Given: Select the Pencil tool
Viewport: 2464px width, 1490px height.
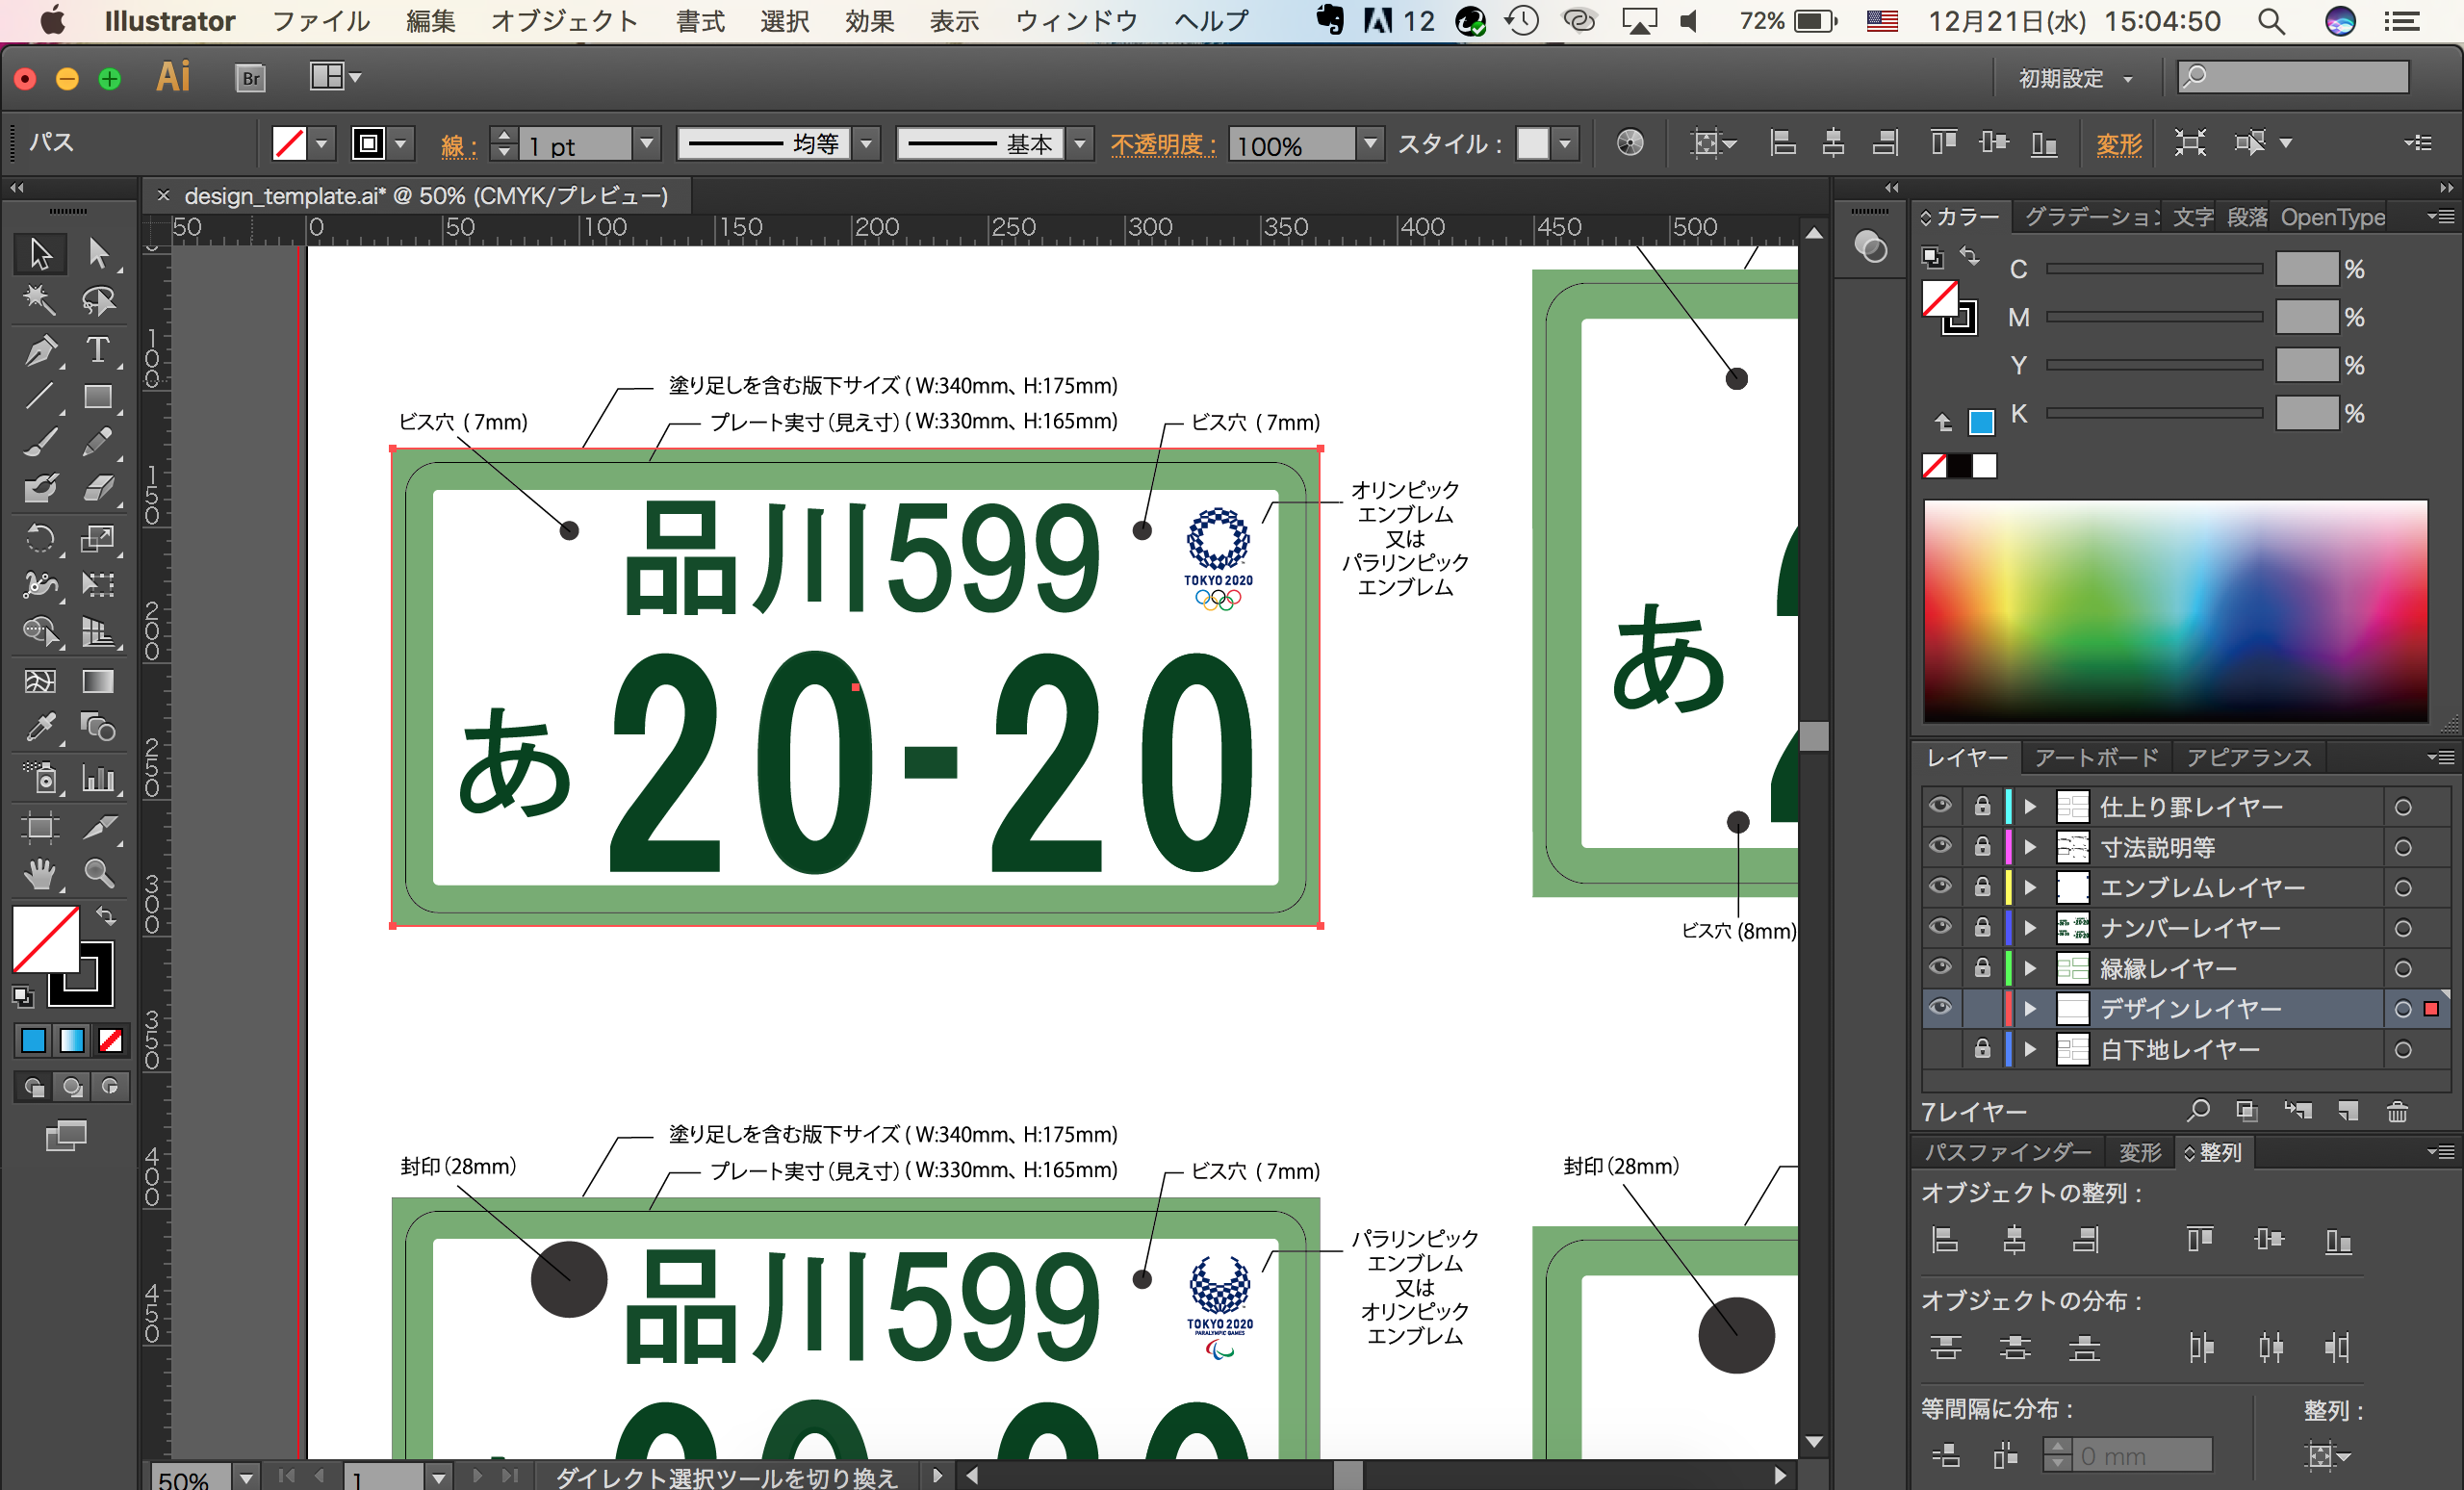Looking at the screenshot, I should [x=98, y=442].
